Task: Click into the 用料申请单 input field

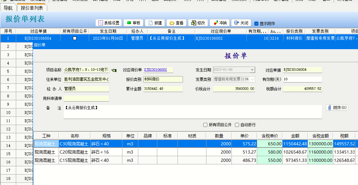Action: [86, 98]
